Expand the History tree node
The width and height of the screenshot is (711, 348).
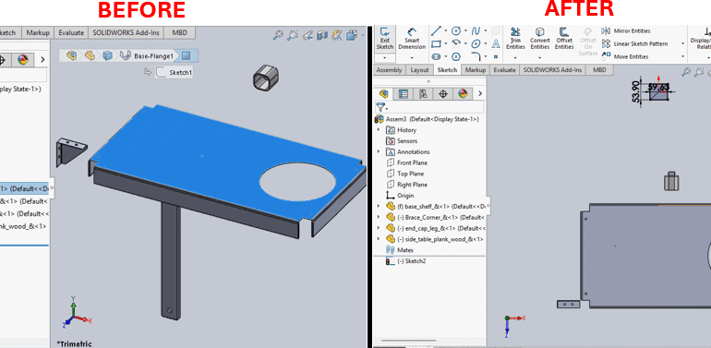[380, 130]
